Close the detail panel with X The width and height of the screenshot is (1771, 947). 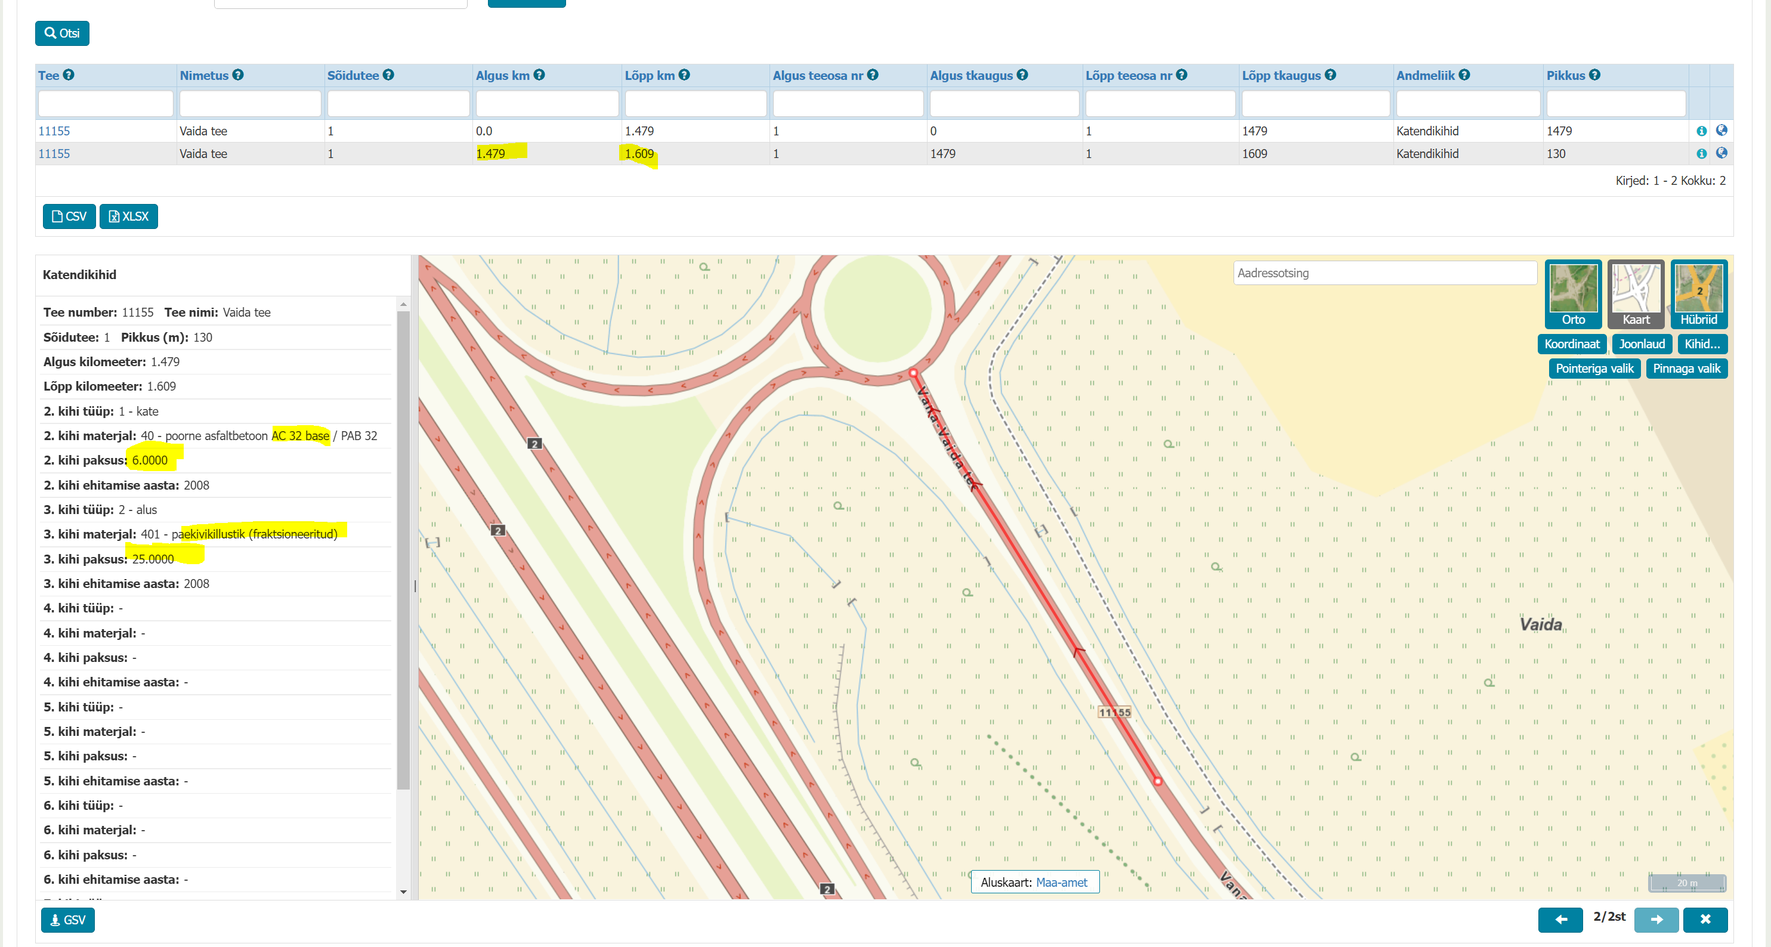pos(1705,920)
